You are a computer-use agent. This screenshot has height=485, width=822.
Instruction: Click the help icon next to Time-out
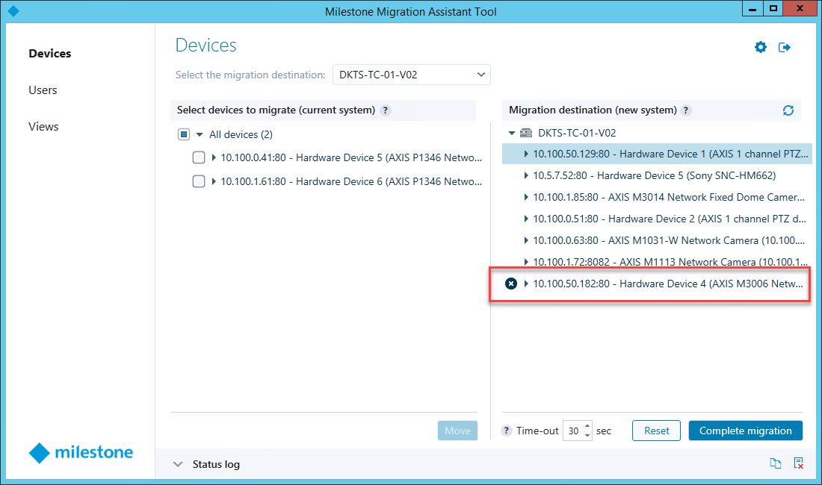[507, 431]
